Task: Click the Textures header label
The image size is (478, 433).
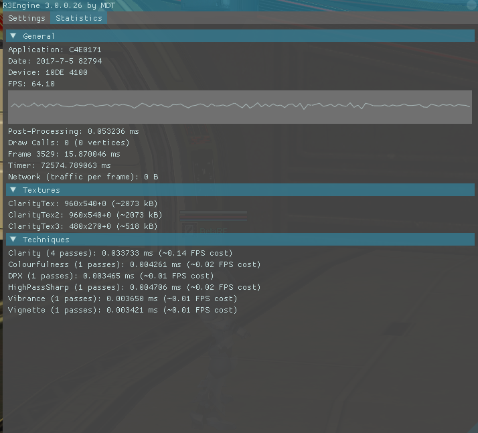Action: 41,190
